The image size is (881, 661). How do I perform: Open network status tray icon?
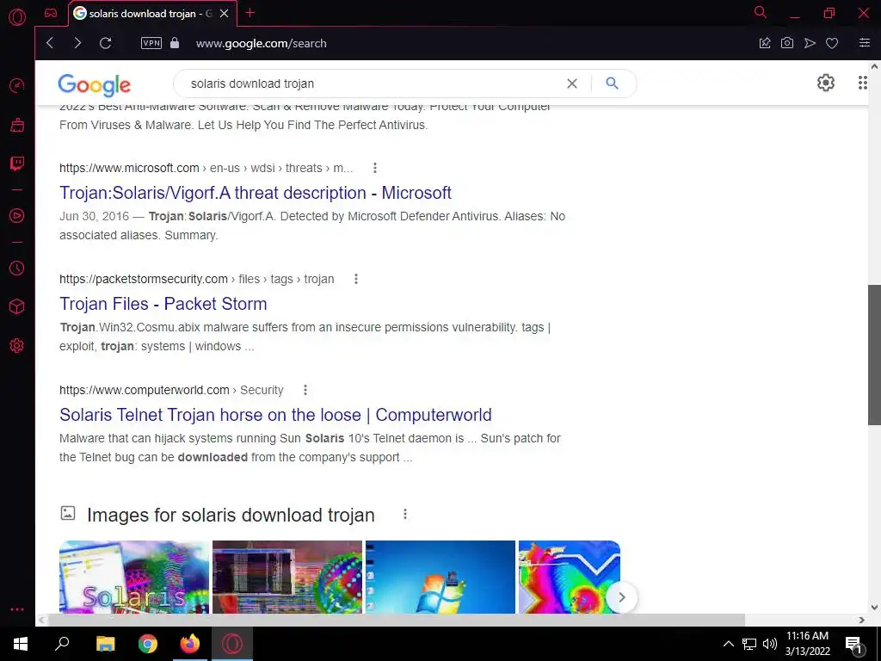coord(749,644)
